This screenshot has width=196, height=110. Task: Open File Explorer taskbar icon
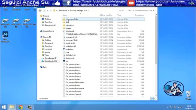(x=12, y=107)
